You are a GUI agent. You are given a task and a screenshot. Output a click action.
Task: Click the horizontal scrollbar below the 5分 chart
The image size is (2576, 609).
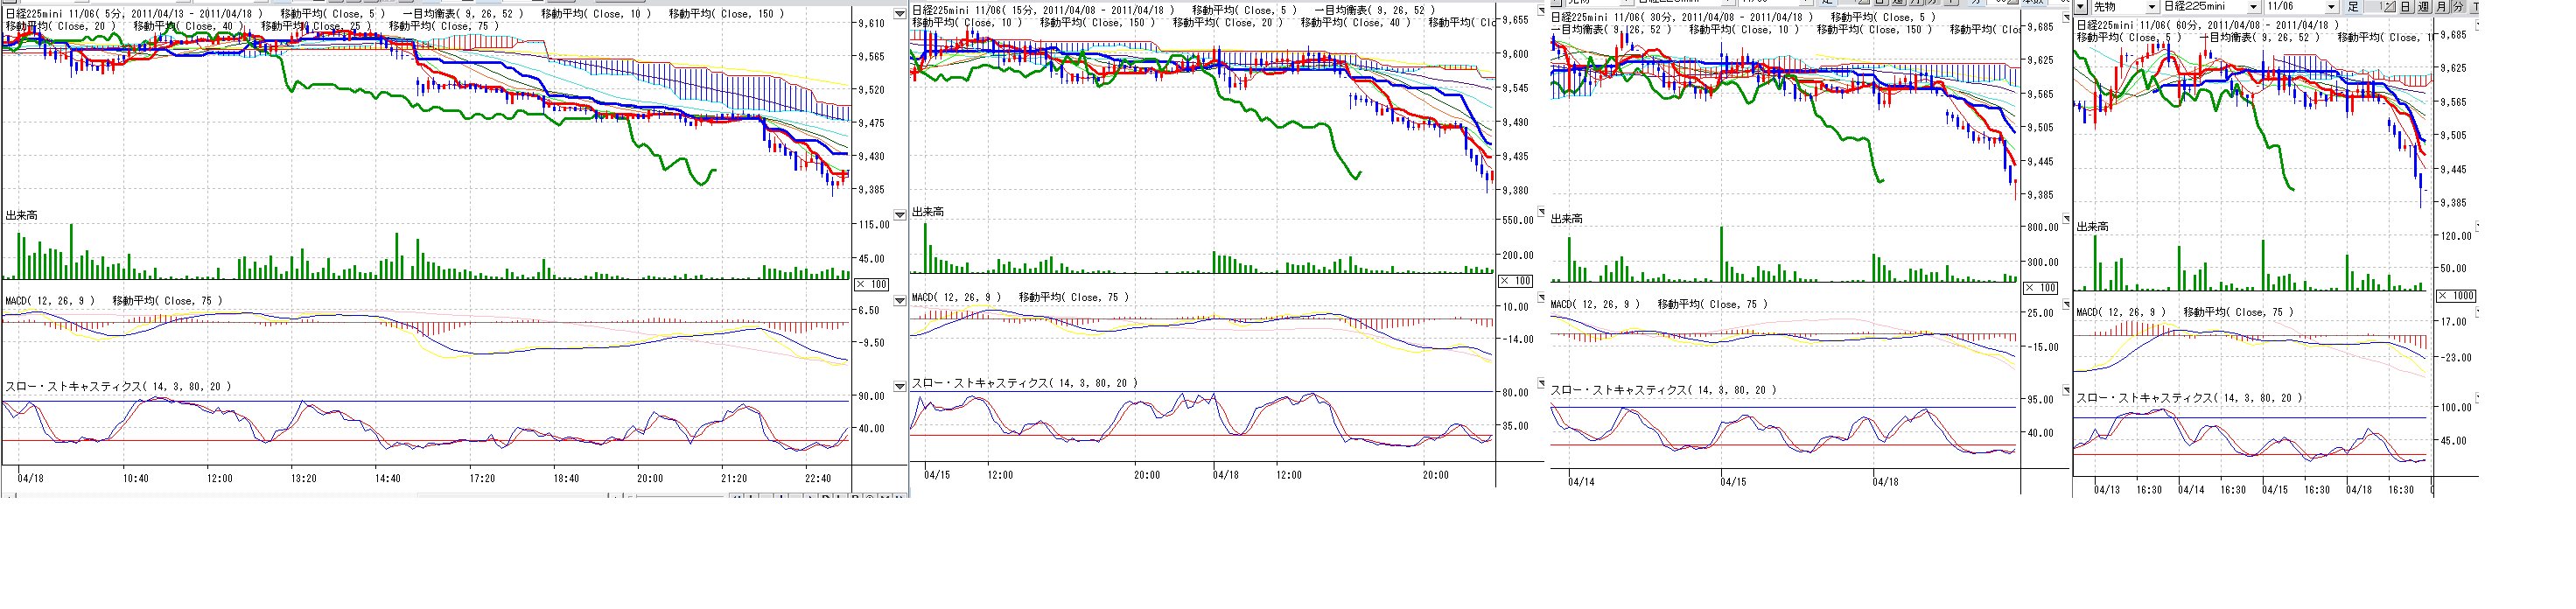(x=500, y=495)
